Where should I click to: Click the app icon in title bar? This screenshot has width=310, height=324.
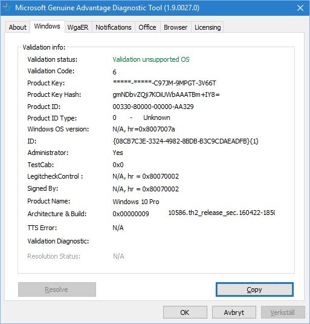point(6,8)
